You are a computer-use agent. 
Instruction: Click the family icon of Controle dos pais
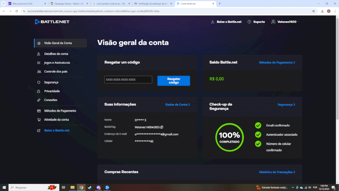39,72
